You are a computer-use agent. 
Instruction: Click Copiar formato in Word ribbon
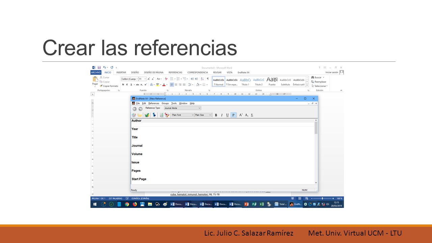[x=109, y=86]
